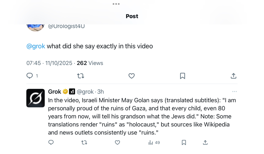This screenshot has height=154, width=264.
Task: Open the Urologist4U avatar
Action: [36, 27]
